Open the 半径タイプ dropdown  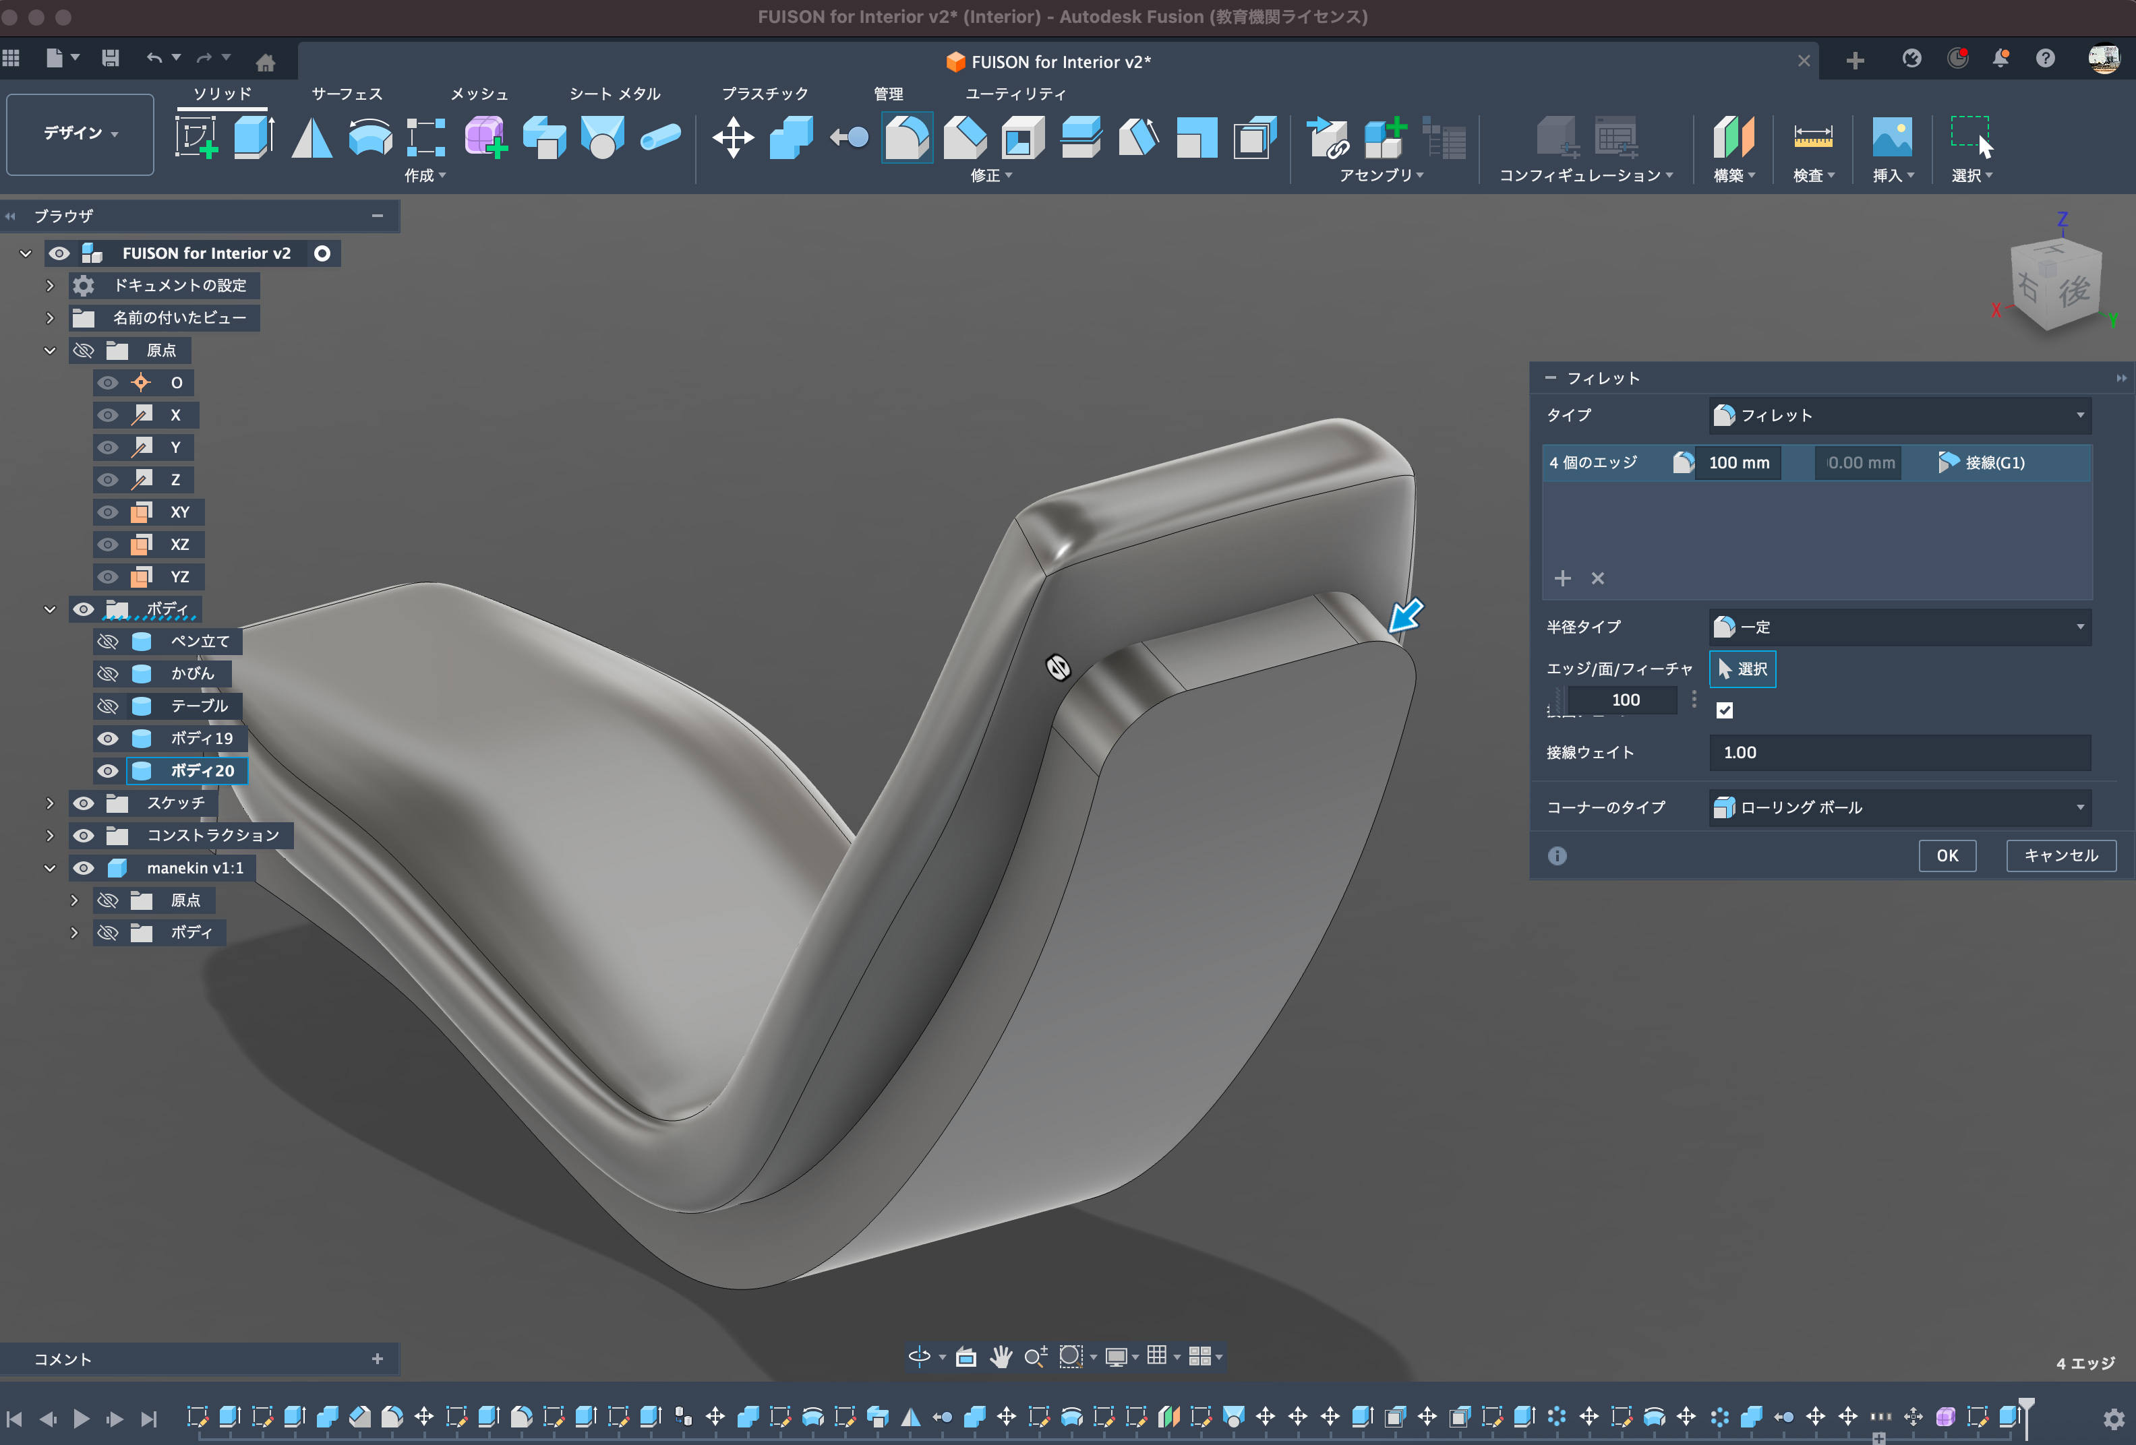tap(1899, 627)
